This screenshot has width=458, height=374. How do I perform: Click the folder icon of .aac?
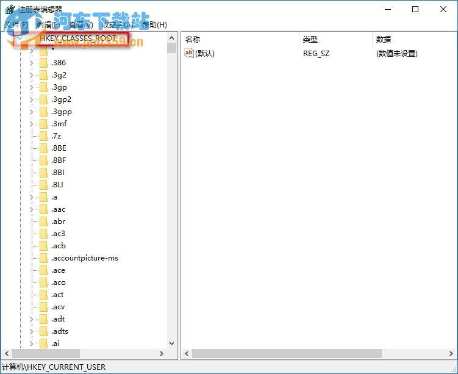[x=43, y=209]
